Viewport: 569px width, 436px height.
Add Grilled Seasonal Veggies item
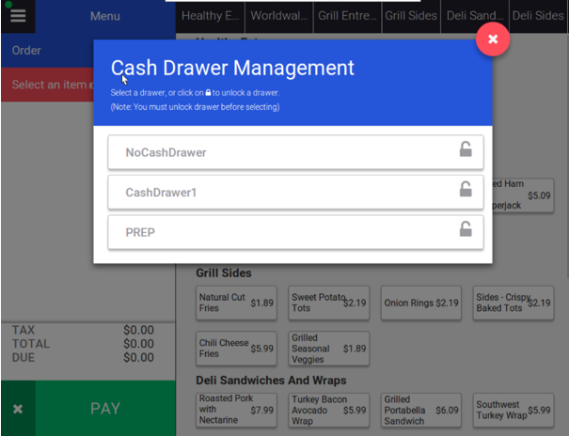pos(329,349)
